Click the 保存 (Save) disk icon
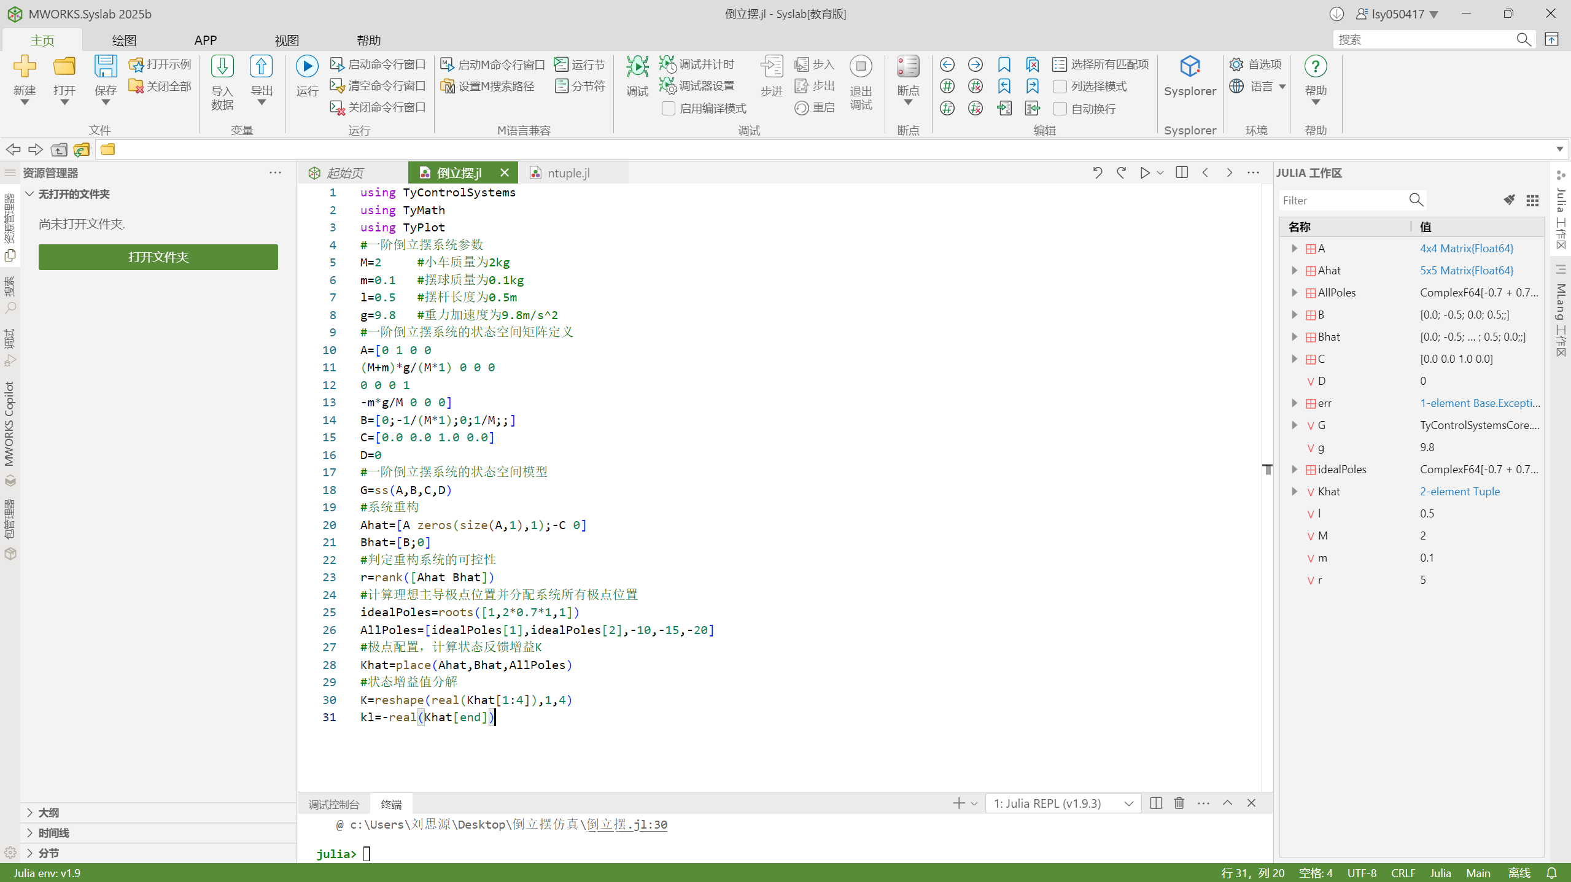This screenshot has width=1571, height=882. click(105, 66)
